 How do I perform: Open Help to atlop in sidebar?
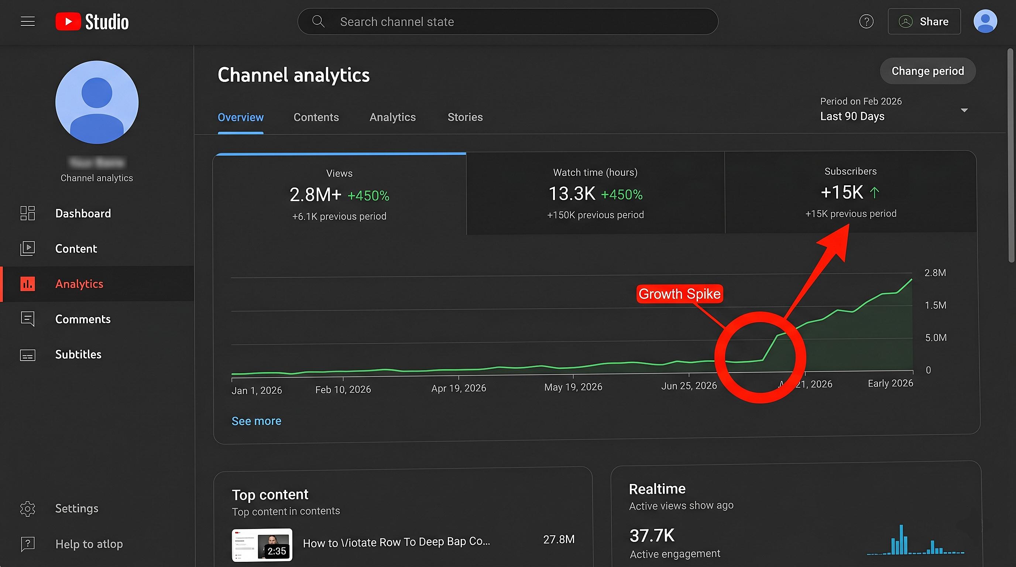click(x=97, y=544)
